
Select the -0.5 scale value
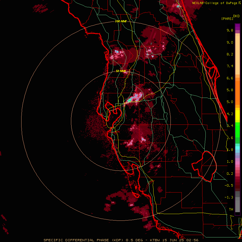tap(229, 186)
